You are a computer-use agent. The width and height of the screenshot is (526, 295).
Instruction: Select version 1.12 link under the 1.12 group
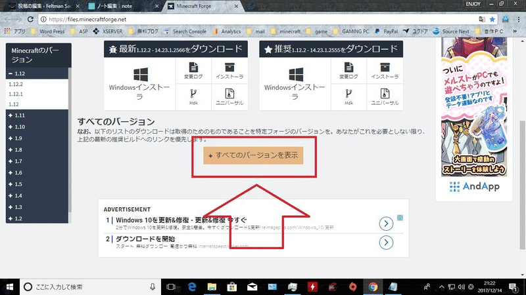14,104
